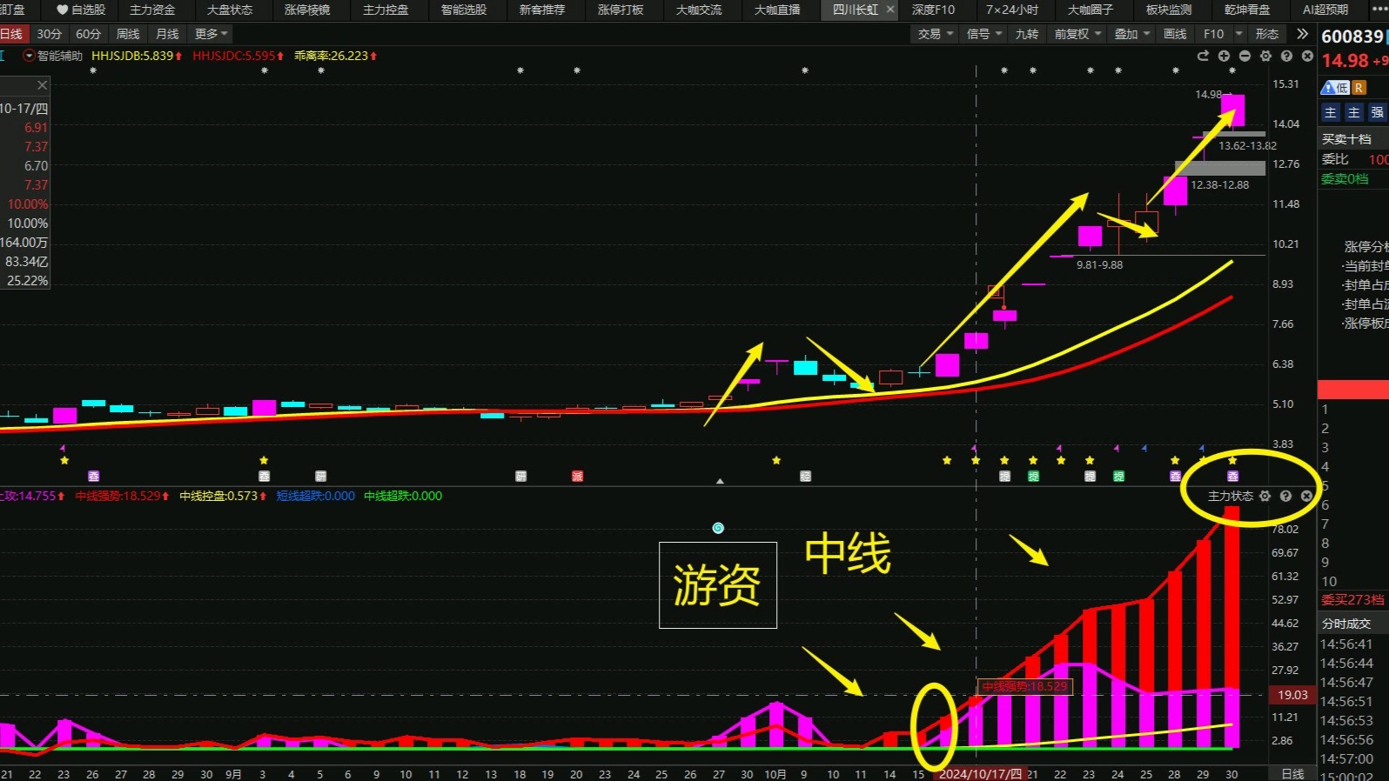The height and width of the screenshot is (781, 1389).
Task: Open the AI超预期 tab
Action: click(x=1325, y=10)
